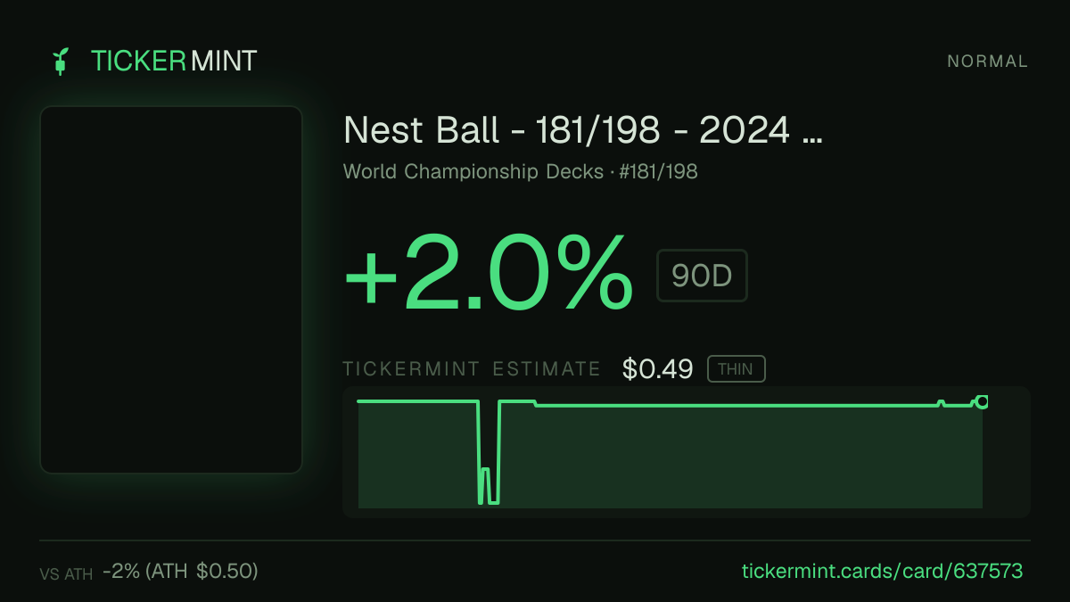This screenshot has height=602, width=1070.
Task: Click the +2.0% price change figure
Action: point(489,274)
